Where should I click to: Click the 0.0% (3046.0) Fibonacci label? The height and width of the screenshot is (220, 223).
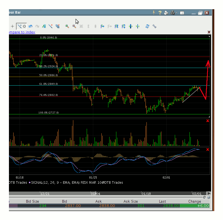coord(49,38)
